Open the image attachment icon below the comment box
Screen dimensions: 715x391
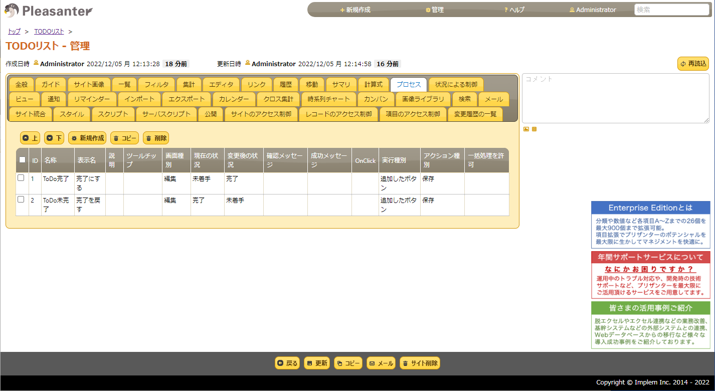(525, 129)
